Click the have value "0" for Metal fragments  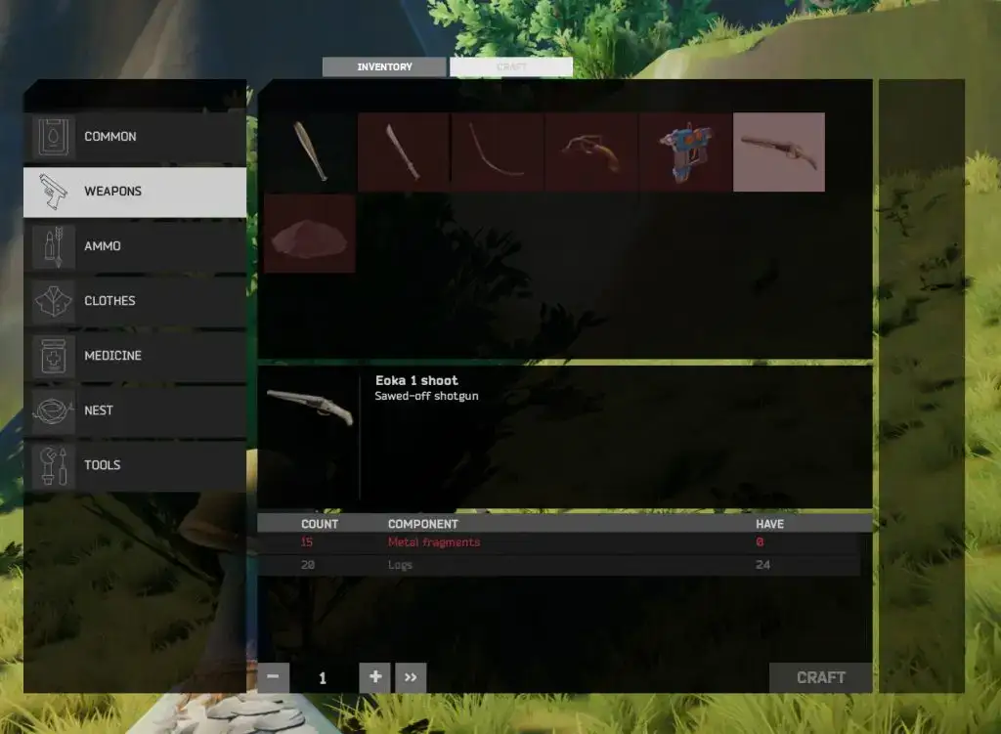(760, 542)
